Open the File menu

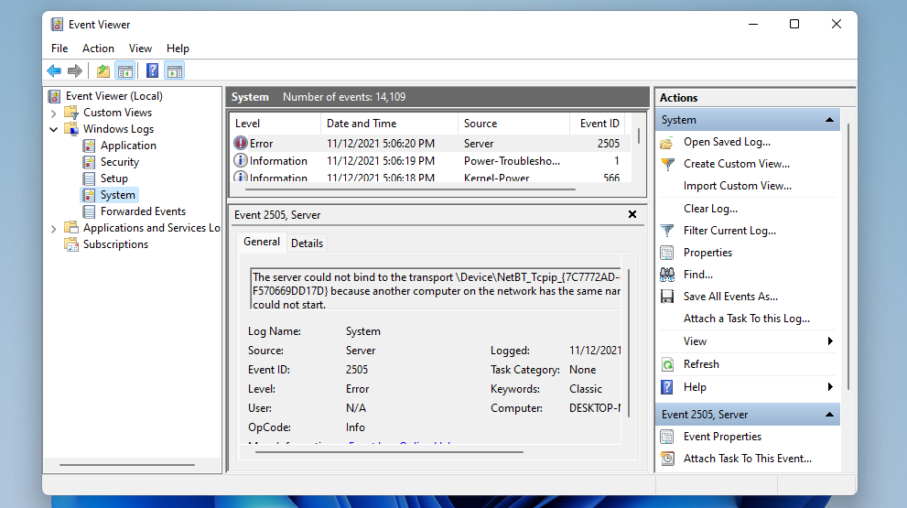click(x=59, y=49)
